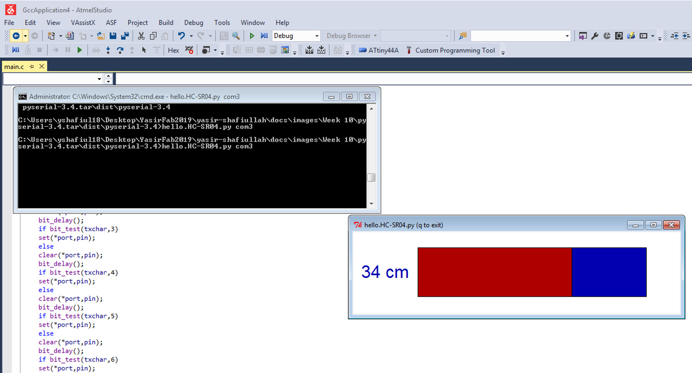Image resolution: width=692 pixels, height=373 pixels.
Task: Open the Debug menu
Action: click(194, 23)
